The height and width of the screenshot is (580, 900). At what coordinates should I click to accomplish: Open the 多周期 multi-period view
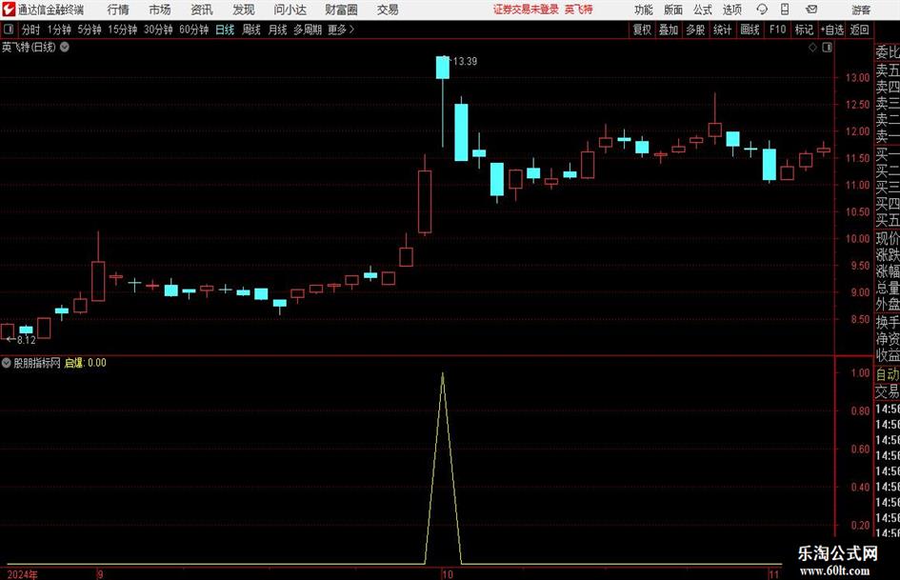pos(308,30)
